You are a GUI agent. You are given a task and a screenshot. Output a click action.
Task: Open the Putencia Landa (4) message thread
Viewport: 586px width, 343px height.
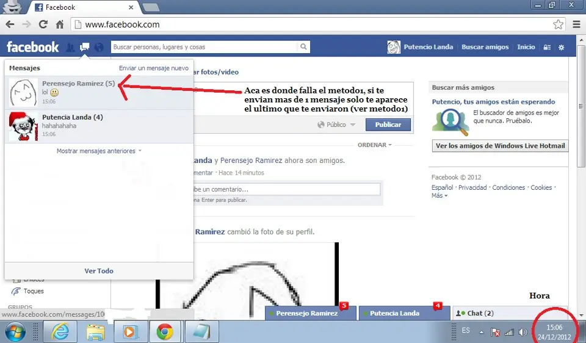click(99, 126)
